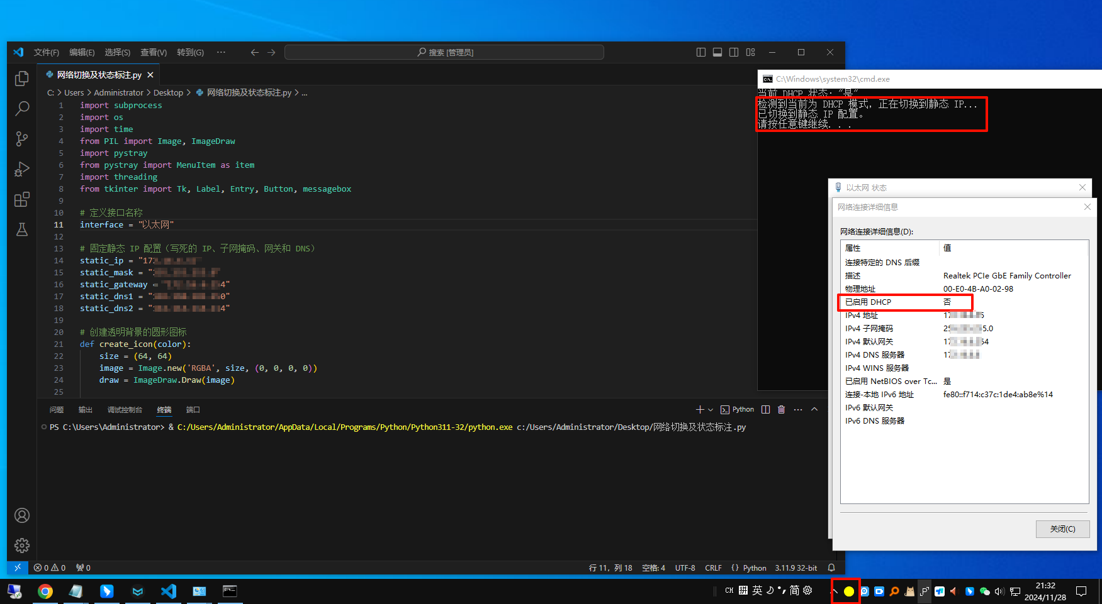Click the 行 11, 列 18 cursor position
The width and height of the screenshot is (1102, 604).
(x=610, y=568)
